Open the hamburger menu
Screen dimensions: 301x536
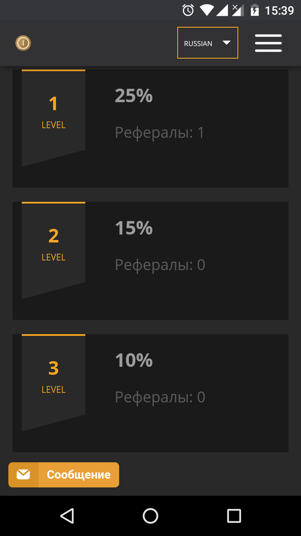pos(268,43)
